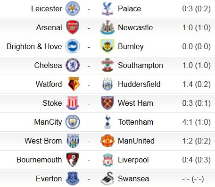Select the Everton vs Swansea pending score

click(193, 178)
